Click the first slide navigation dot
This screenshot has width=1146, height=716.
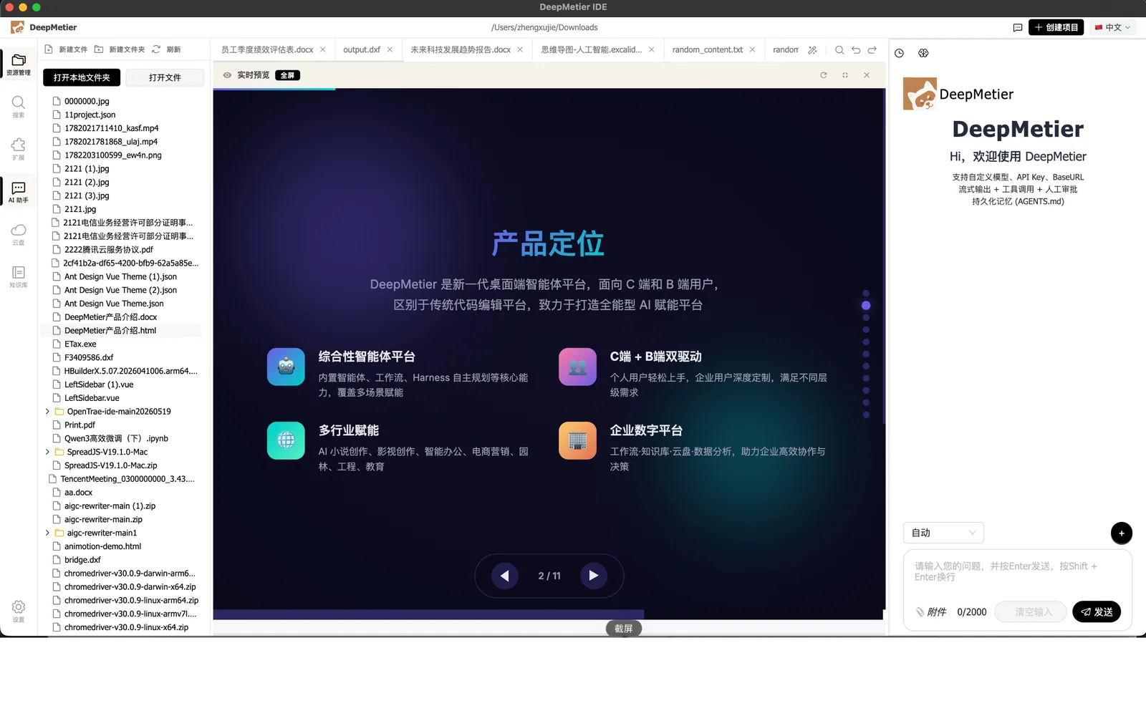[866, 293]
